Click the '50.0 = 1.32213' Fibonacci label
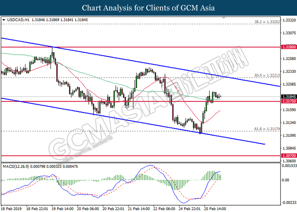297x212 pixels. [267, 75]
